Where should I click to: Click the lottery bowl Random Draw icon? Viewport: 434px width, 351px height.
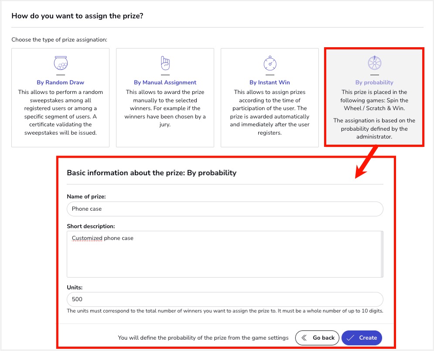pyautogui.click(x=61, y=63)
